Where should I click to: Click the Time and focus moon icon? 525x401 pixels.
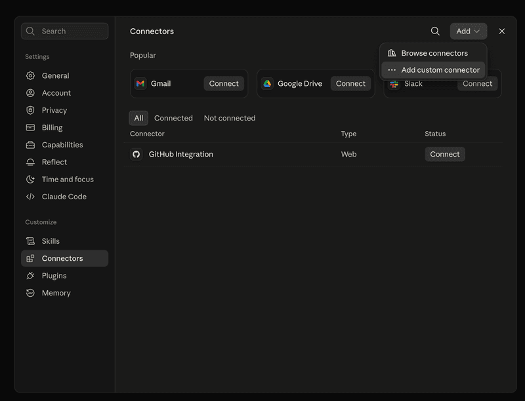click(x=30, y=180)
